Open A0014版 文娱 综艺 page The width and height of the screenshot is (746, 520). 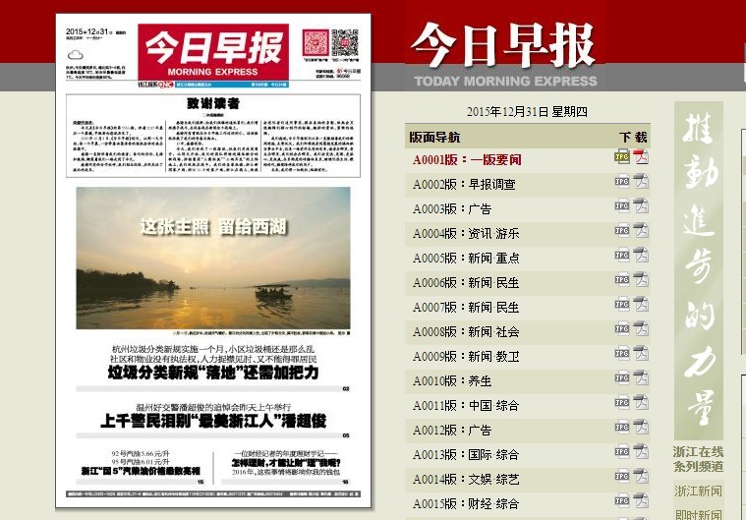pos(466,479)
